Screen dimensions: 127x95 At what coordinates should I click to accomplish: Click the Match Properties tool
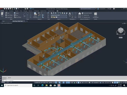(35, 15)
